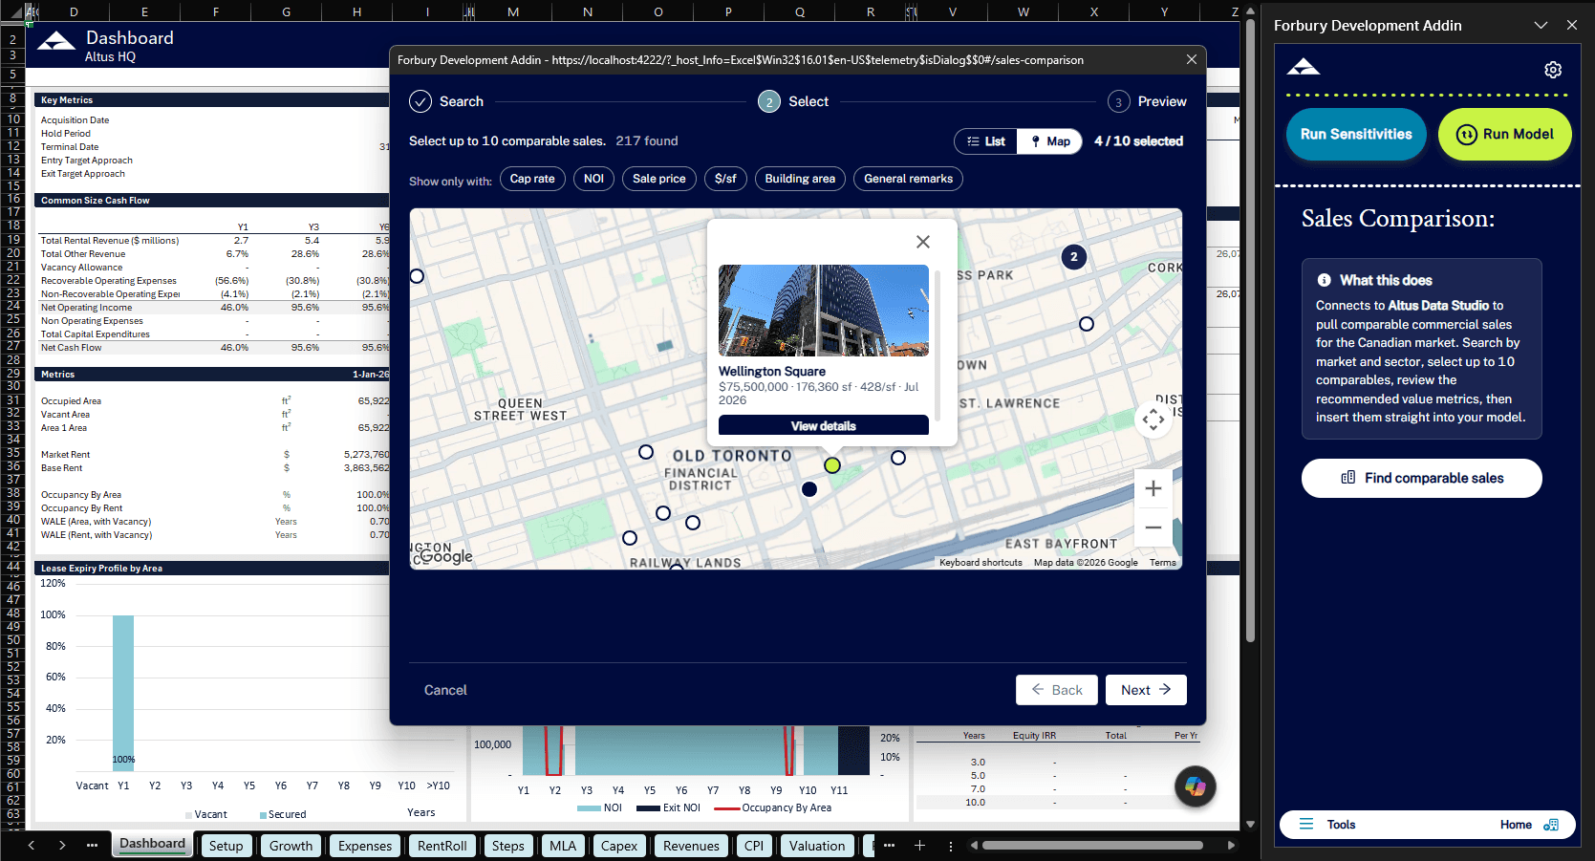Open the Capex sheet tab

619,846
